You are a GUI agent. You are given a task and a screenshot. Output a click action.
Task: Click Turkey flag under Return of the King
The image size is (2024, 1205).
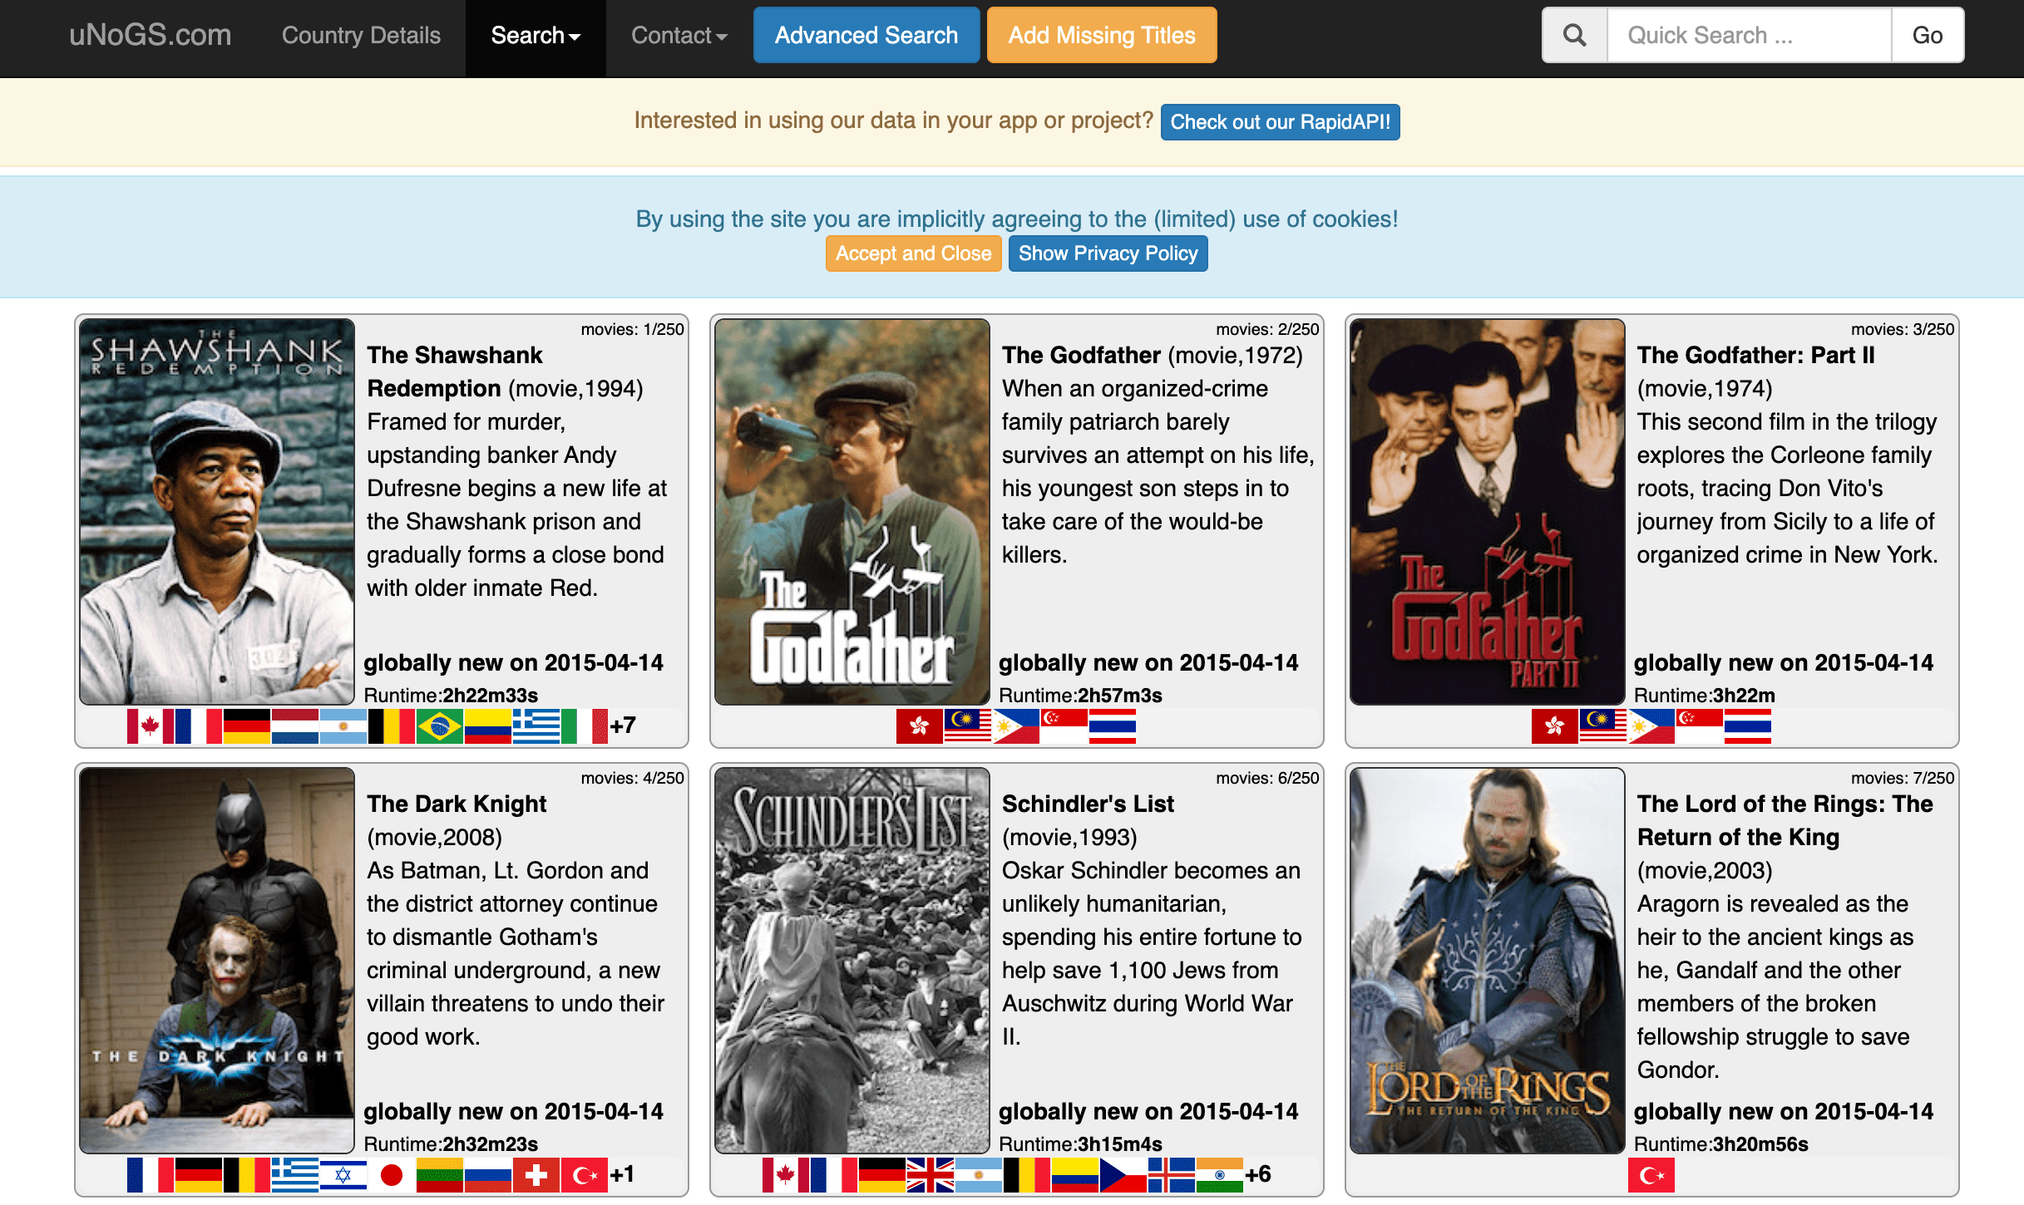(x=1651, y=1175)
